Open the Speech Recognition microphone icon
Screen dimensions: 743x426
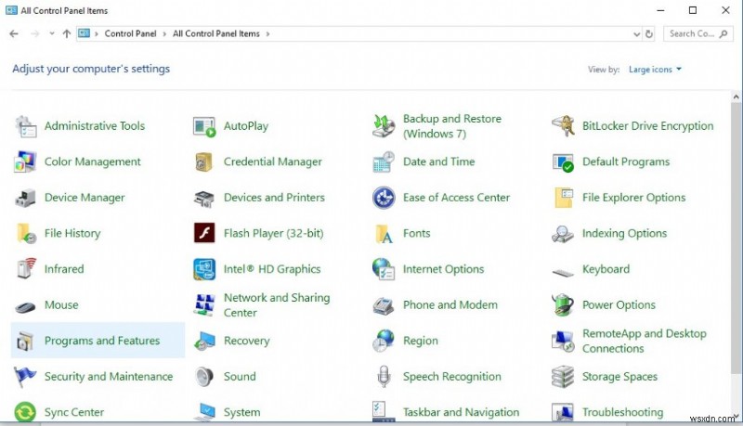tap(384, 377)
